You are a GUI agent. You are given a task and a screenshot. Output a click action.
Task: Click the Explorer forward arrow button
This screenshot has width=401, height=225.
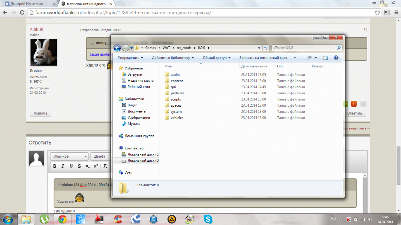click(x=125, y=48)
